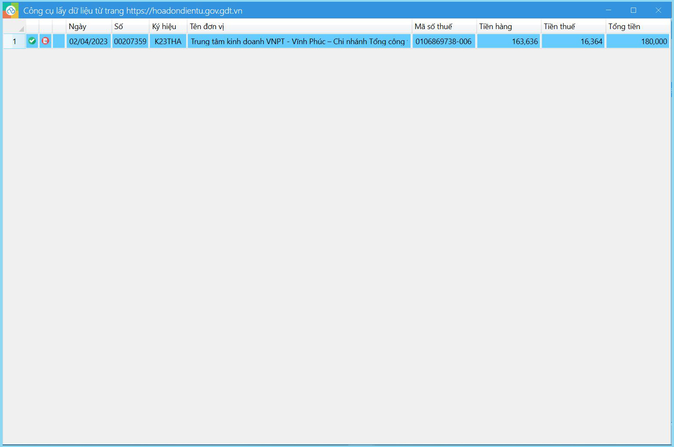Viewport: 674px width, 447px height.
Task: Click the Mã số thuế column header
Action: pyautogui.click(x=443, y=26)
